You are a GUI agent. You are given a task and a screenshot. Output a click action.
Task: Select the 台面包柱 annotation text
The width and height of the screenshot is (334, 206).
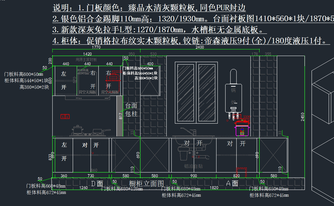click(x=131, y=110)
